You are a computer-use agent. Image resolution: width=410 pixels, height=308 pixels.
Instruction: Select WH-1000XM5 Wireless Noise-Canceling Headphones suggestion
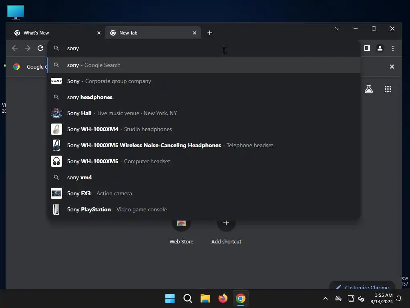point(204,145)
